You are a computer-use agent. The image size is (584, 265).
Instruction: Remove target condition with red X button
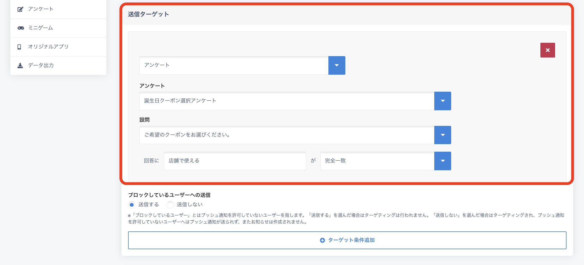pyautogui.click(x=547, y=50)
